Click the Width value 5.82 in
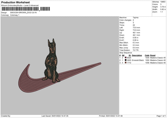This screenshot has height=118, width=167. click(x=163, y=9)
